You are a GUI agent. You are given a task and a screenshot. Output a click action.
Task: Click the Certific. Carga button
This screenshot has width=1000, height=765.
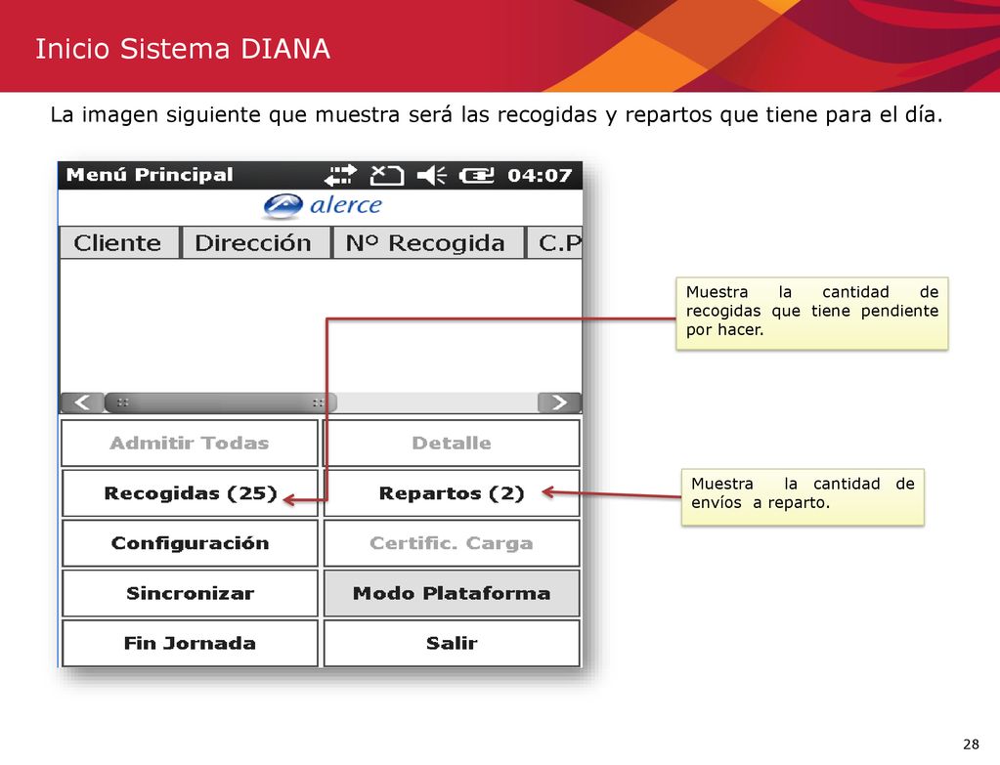tap(452, 543)
